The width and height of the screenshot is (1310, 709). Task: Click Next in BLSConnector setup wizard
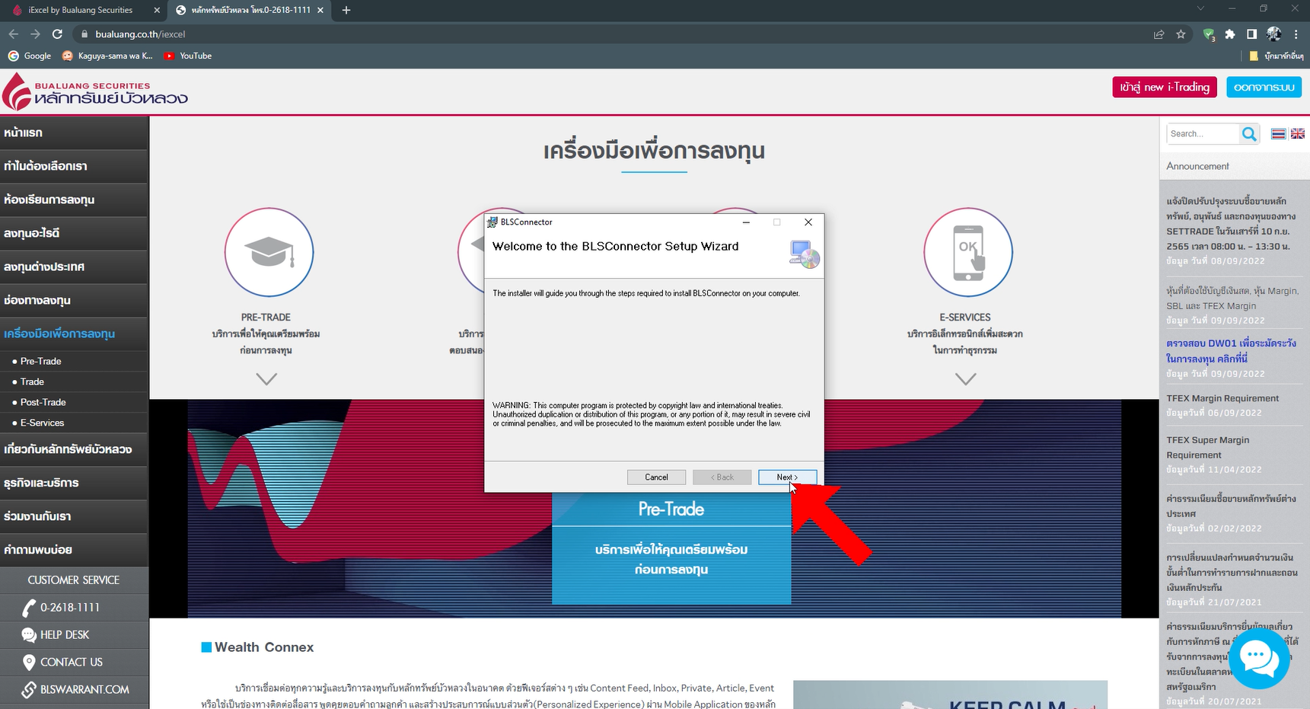coord(787,477)
